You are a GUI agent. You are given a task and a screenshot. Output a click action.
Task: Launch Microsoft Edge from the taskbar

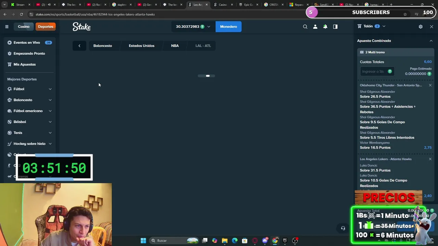pyautogui.click(x=235, y=241)
